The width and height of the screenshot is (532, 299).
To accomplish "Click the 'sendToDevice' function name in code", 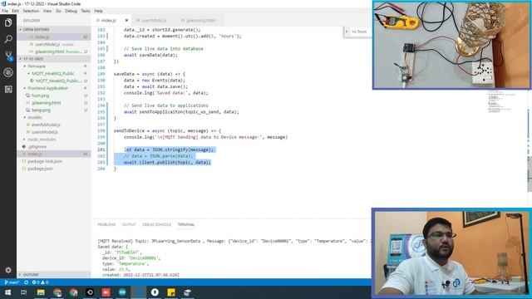I will [129, 131].
